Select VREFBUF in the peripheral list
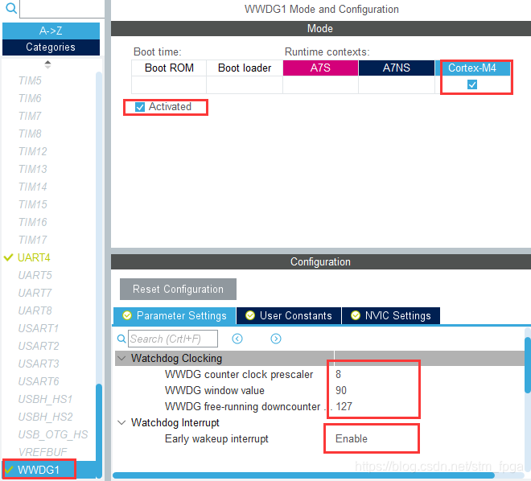Viewport: 531px width, 481px height. 43,452
